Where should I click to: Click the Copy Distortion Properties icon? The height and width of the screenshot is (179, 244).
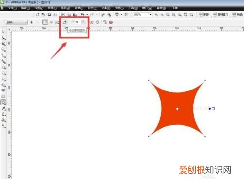105,22
